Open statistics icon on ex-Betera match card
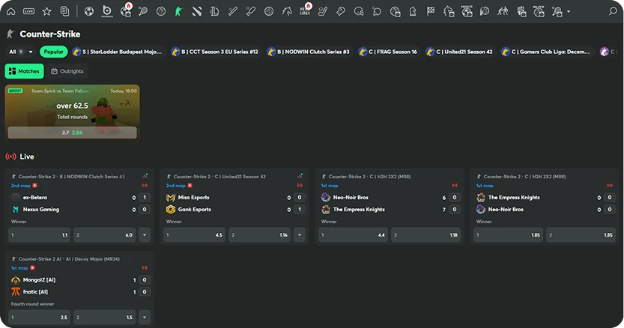The image size is (624, 328). pos(144,176)
